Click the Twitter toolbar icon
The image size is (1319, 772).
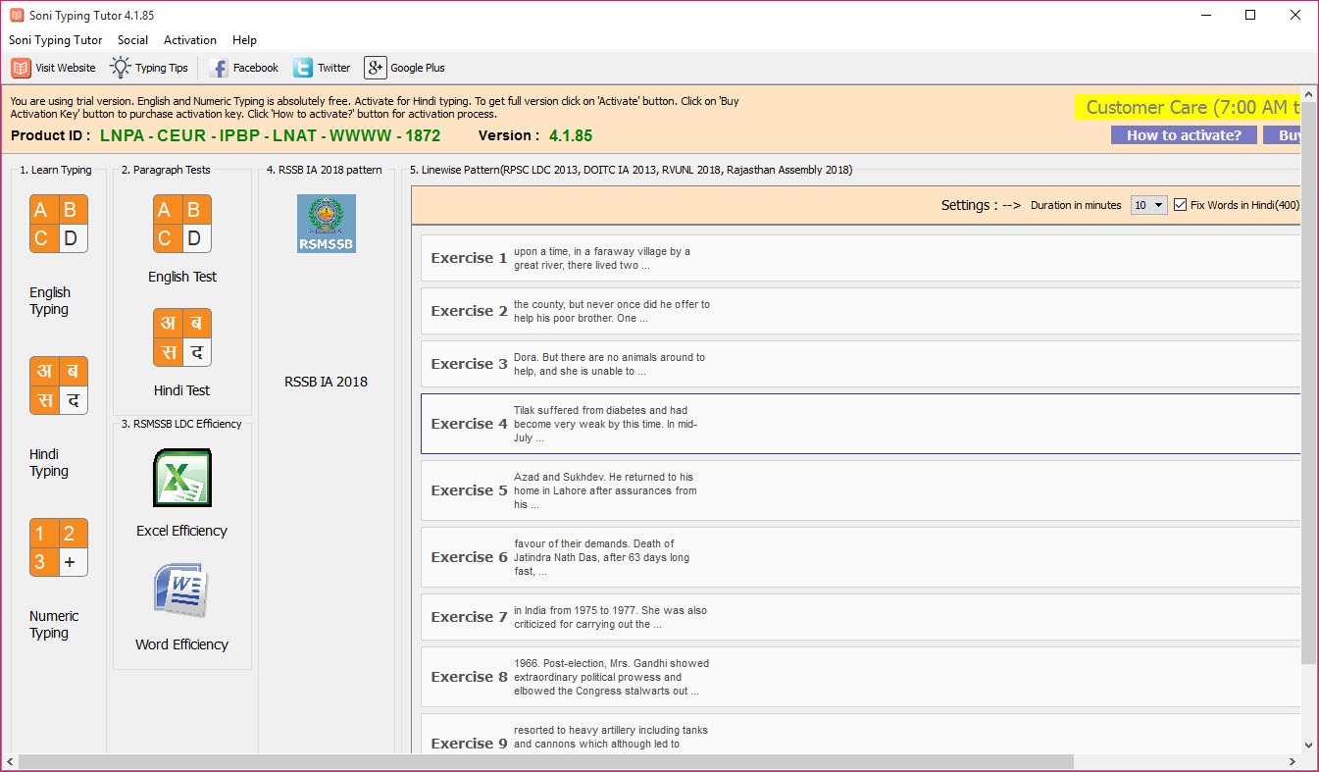tap(322, 68)
